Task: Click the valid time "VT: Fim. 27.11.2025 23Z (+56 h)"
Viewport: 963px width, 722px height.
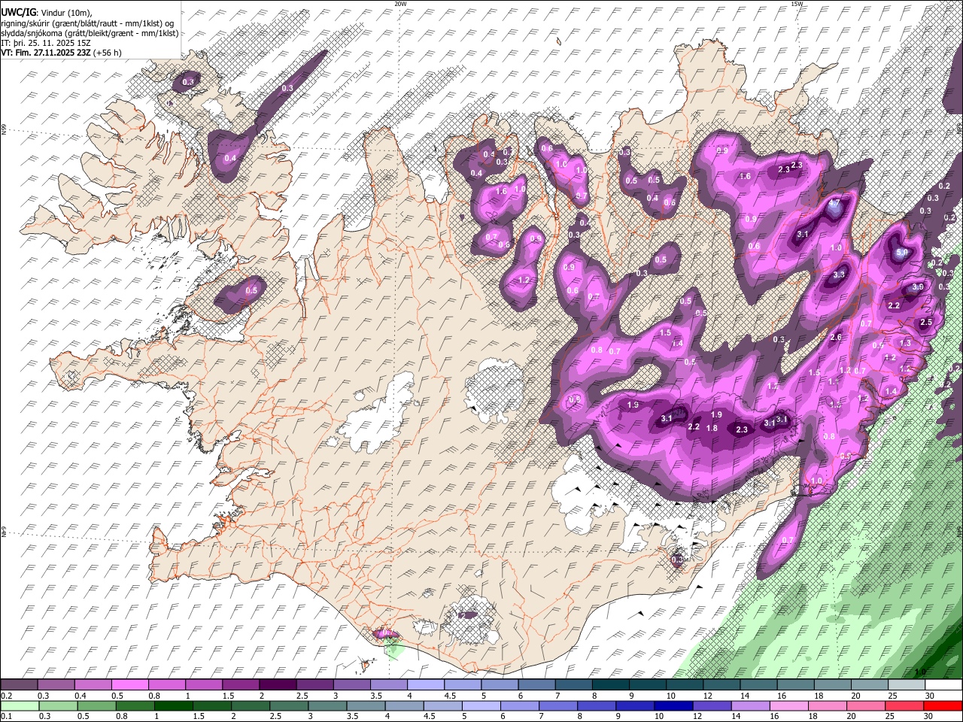Action: pyautogui.click(x=61, y=53)
